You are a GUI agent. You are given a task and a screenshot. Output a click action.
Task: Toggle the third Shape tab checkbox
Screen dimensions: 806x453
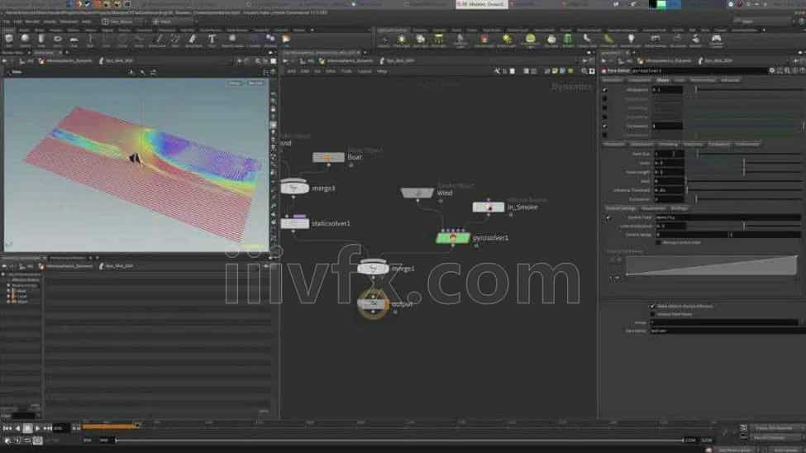pos(605,108)
